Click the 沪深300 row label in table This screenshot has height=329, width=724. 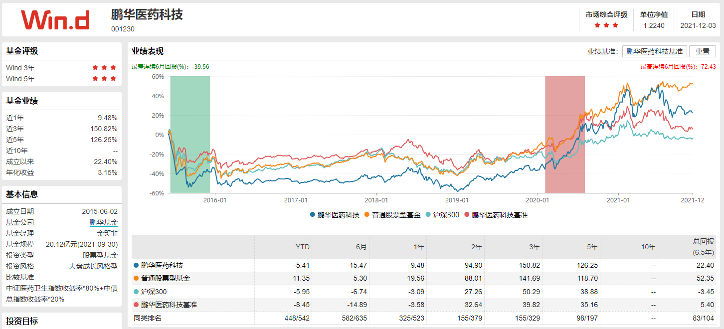click(x=154, y=291)
